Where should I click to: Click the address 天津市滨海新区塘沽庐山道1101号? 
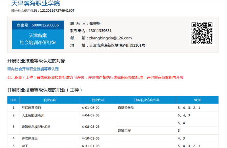click(117, 45)
